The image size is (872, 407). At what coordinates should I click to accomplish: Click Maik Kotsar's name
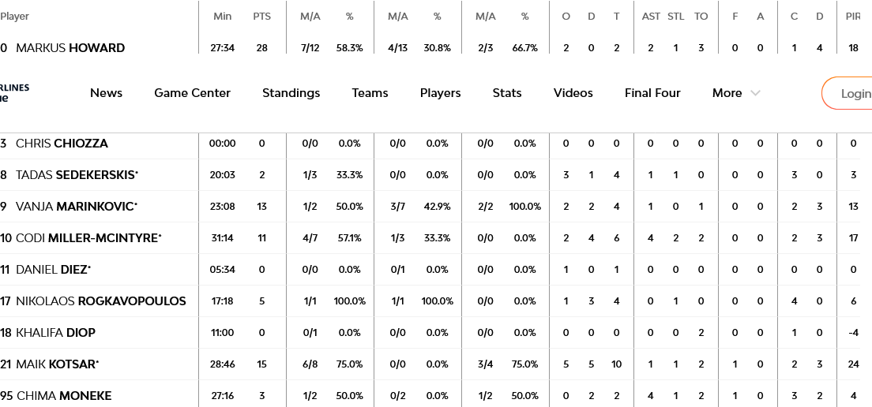coord(56,364)
